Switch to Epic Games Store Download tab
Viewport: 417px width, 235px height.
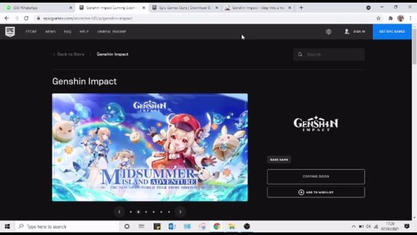[x=185, y=8]
